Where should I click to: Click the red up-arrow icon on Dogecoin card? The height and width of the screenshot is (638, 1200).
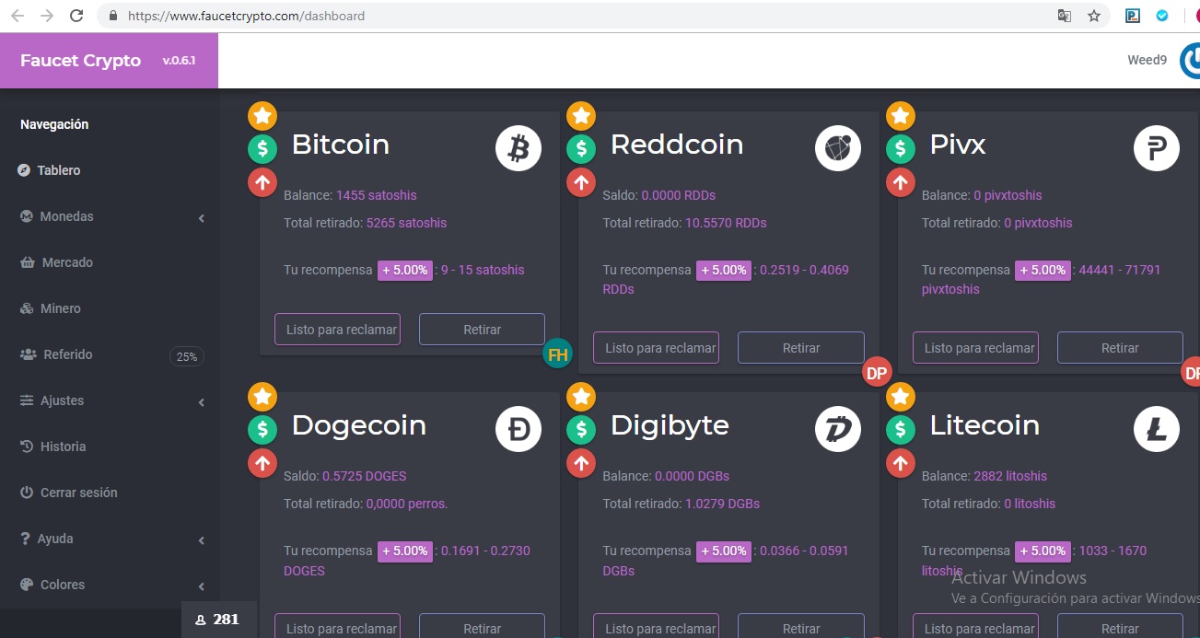(262, 463)
